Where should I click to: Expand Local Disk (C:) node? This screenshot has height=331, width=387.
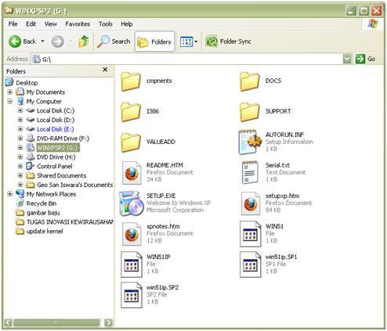20,110
